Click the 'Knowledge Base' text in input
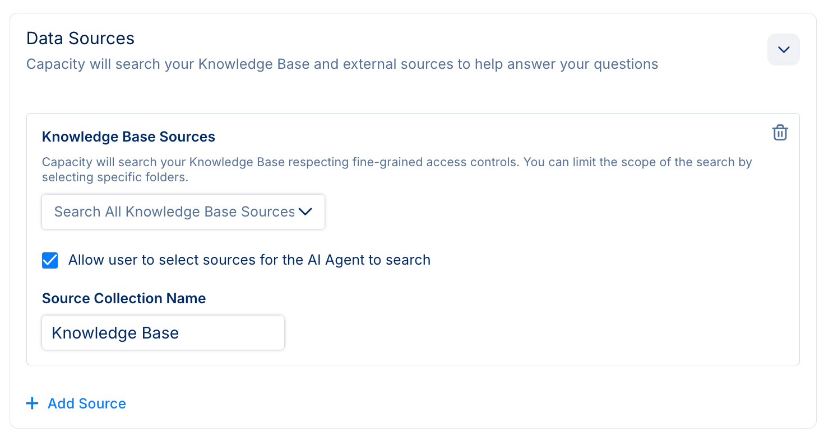This screenshot has height=442, width=824. tap(115, 333)
